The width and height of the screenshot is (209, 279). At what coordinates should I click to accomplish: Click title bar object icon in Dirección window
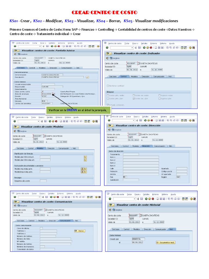(x=110, y=125)
